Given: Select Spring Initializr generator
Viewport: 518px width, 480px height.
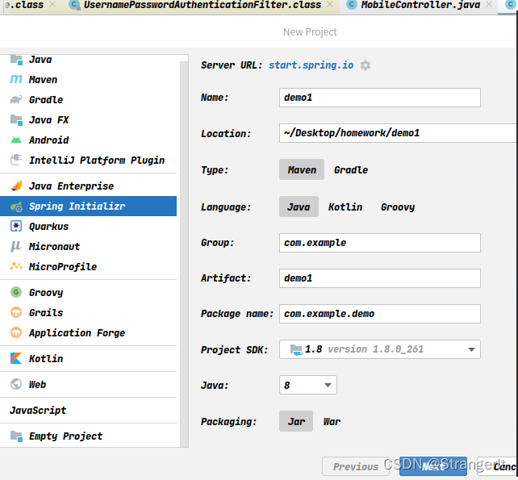Looking at the screenshot, I should 88,207.
